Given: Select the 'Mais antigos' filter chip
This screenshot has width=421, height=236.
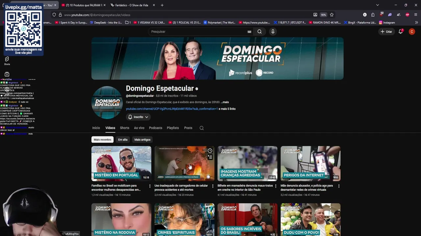Looking at the screenshot, I should (x=142, y=140).
